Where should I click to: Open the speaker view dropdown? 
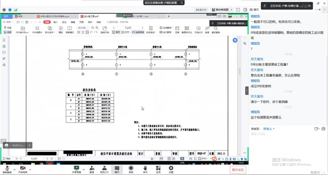(x=222, y=10)
